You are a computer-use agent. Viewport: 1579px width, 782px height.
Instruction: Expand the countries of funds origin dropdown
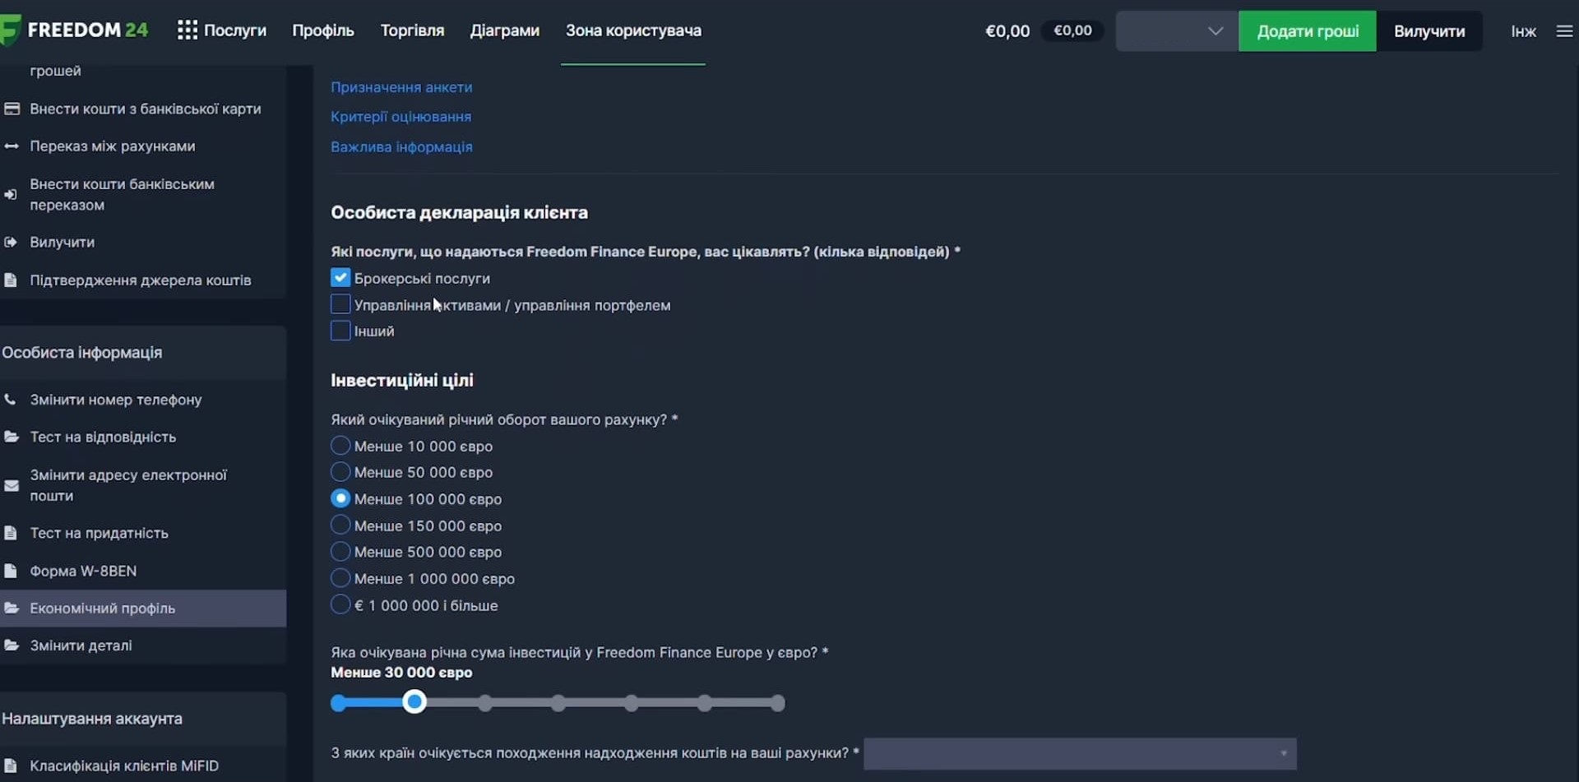(x=1080, y=753)
